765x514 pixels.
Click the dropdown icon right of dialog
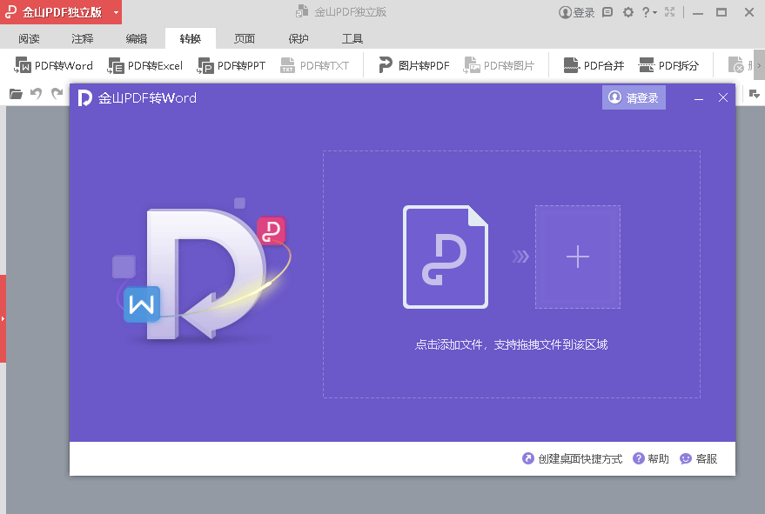pyautogui.click(x=755, y=94)
